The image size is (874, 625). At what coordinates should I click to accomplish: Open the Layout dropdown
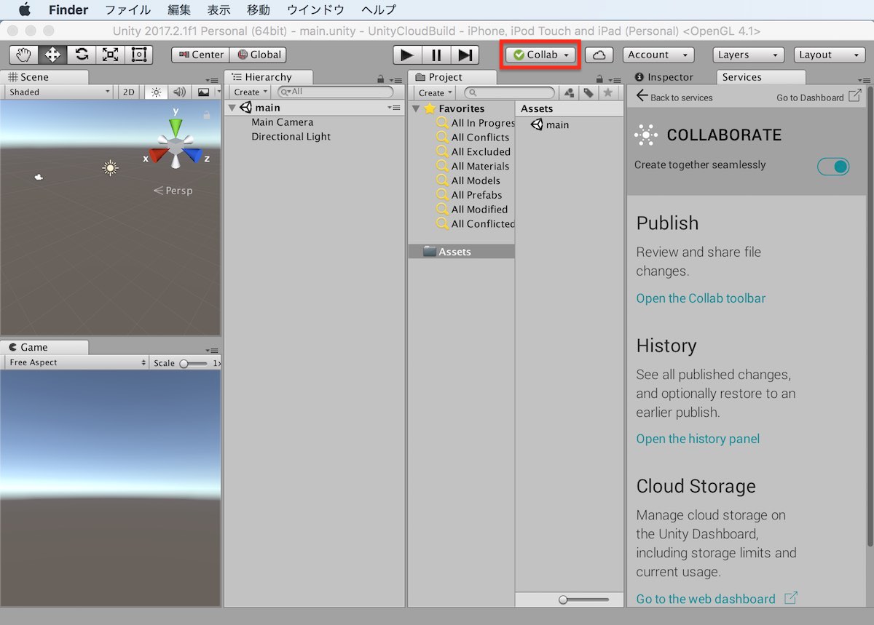coord(829,55)
